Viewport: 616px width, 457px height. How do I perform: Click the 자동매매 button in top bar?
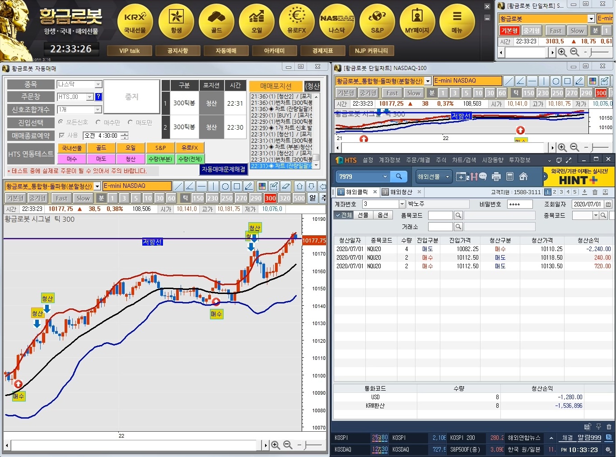tap(226, 51)
